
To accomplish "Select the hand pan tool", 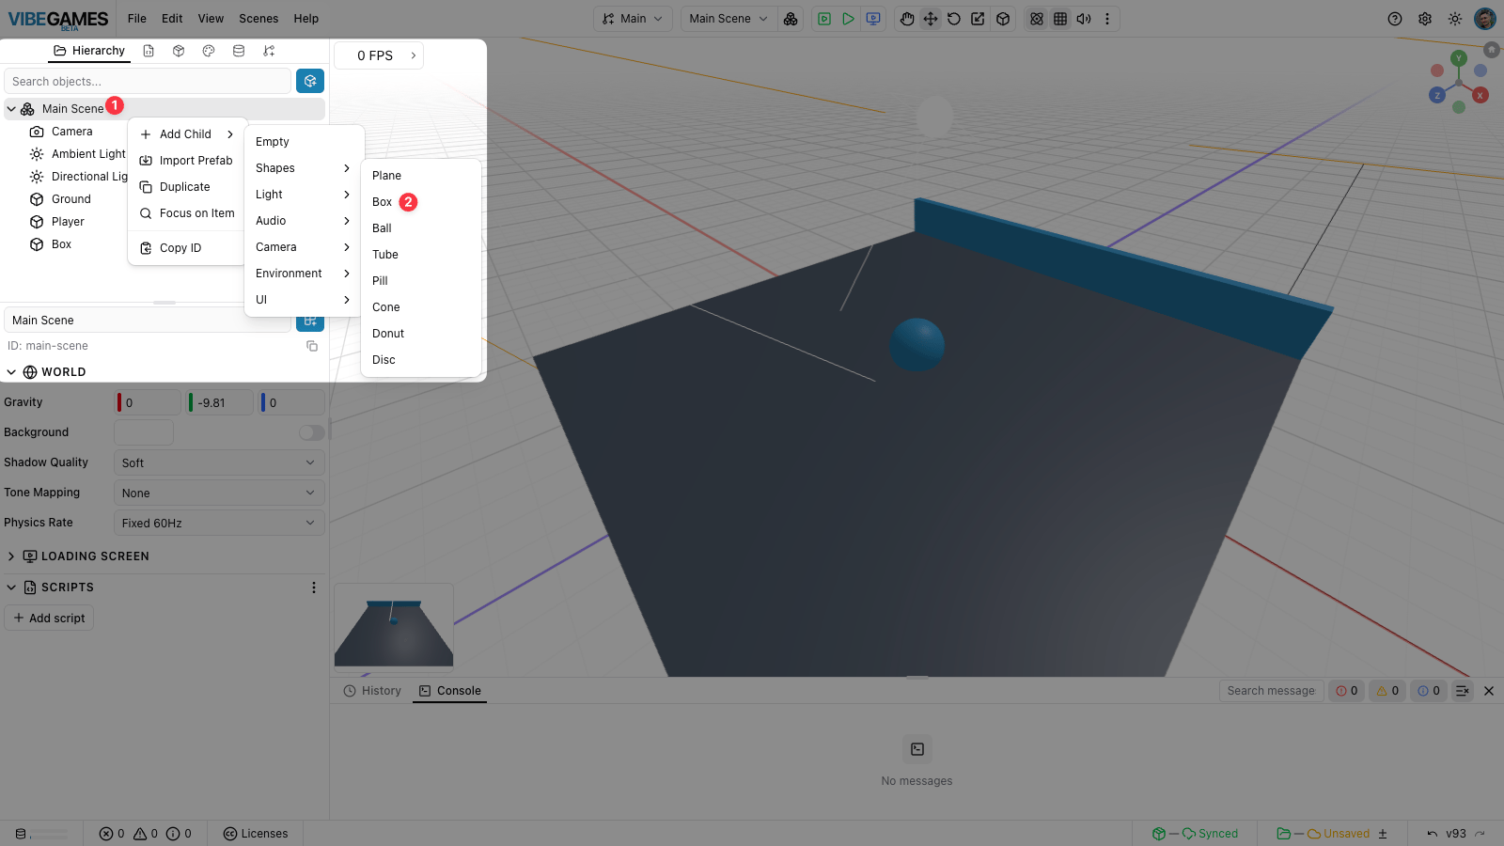I will click(906, 19).
